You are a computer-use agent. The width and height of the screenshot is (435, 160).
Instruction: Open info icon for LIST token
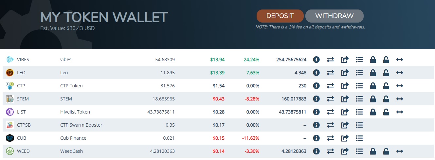316,112
